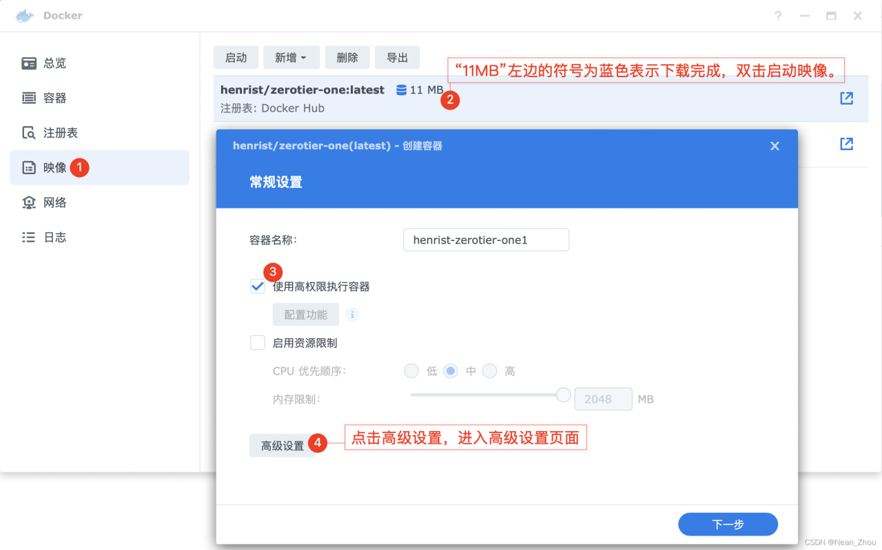This screenshot has width=882, height=550.
Task: Click the Docker whale logo in the titlebar
Action: 24,15
